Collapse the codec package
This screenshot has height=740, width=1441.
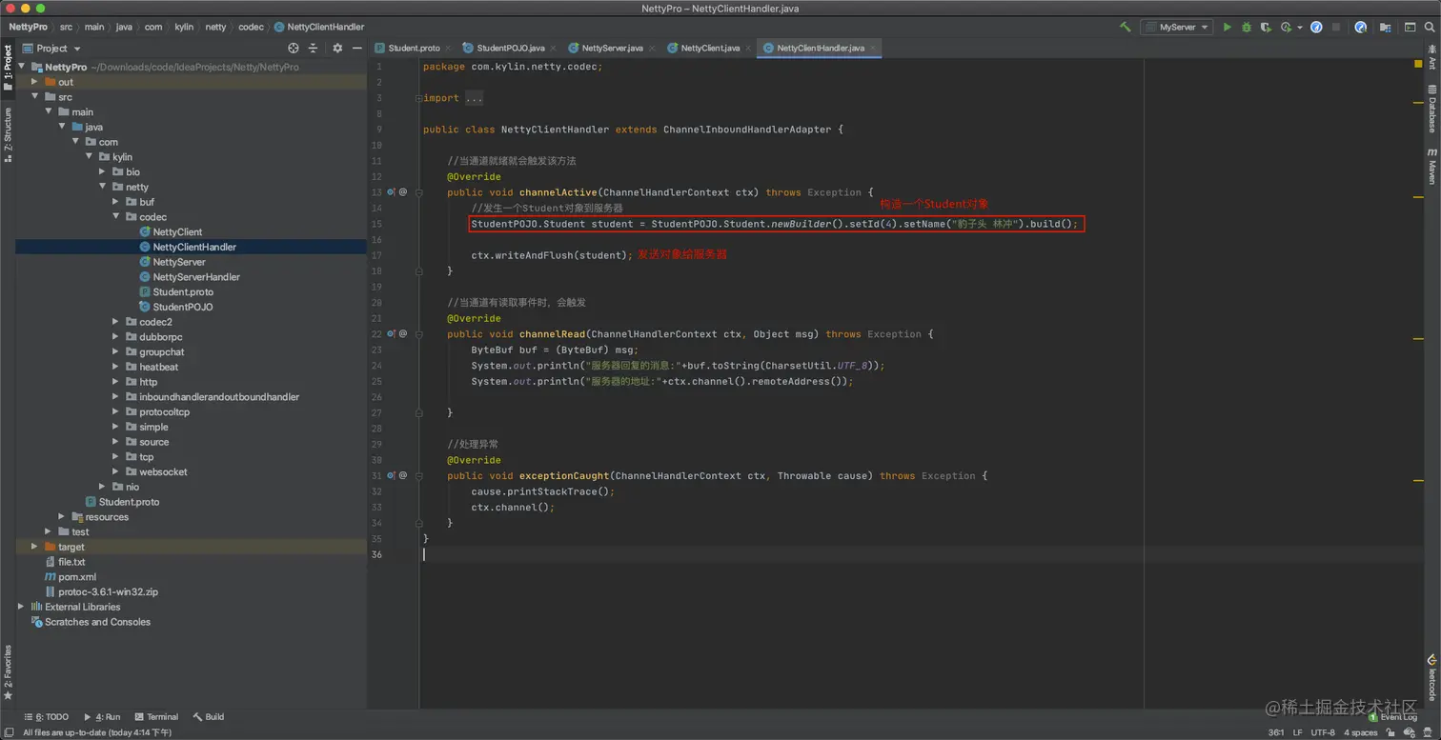coord(116,217)
